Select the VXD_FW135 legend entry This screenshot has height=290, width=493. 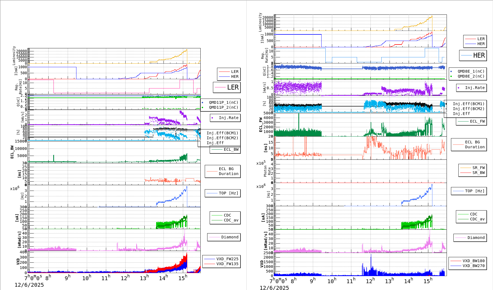pyautogui.click(x=227, y=264)
